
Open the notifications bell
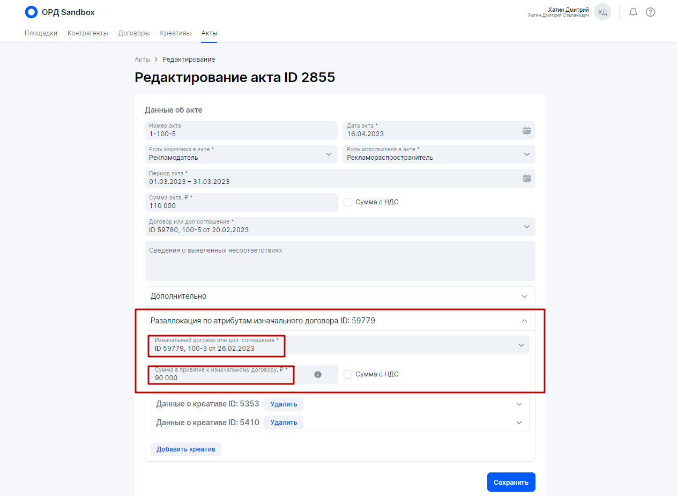633,12
